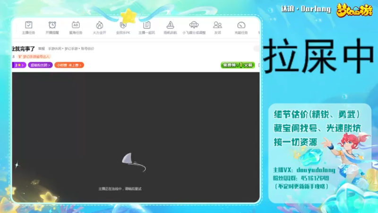Expand the purple 2-star level badge
The width and height of the screenshot is (378, 213).
pyautogui.click(x=19, y=65)
